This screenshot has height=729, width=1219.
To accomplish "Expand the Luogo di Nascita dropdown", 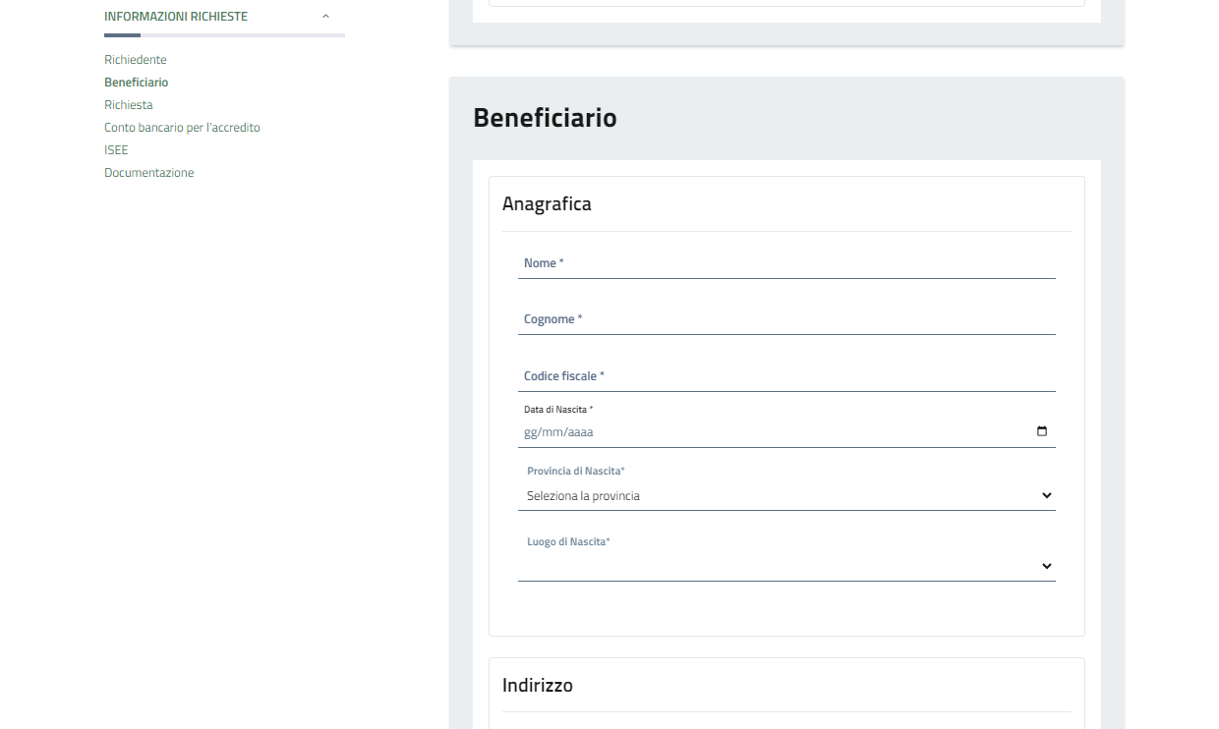I will point(786,566).
